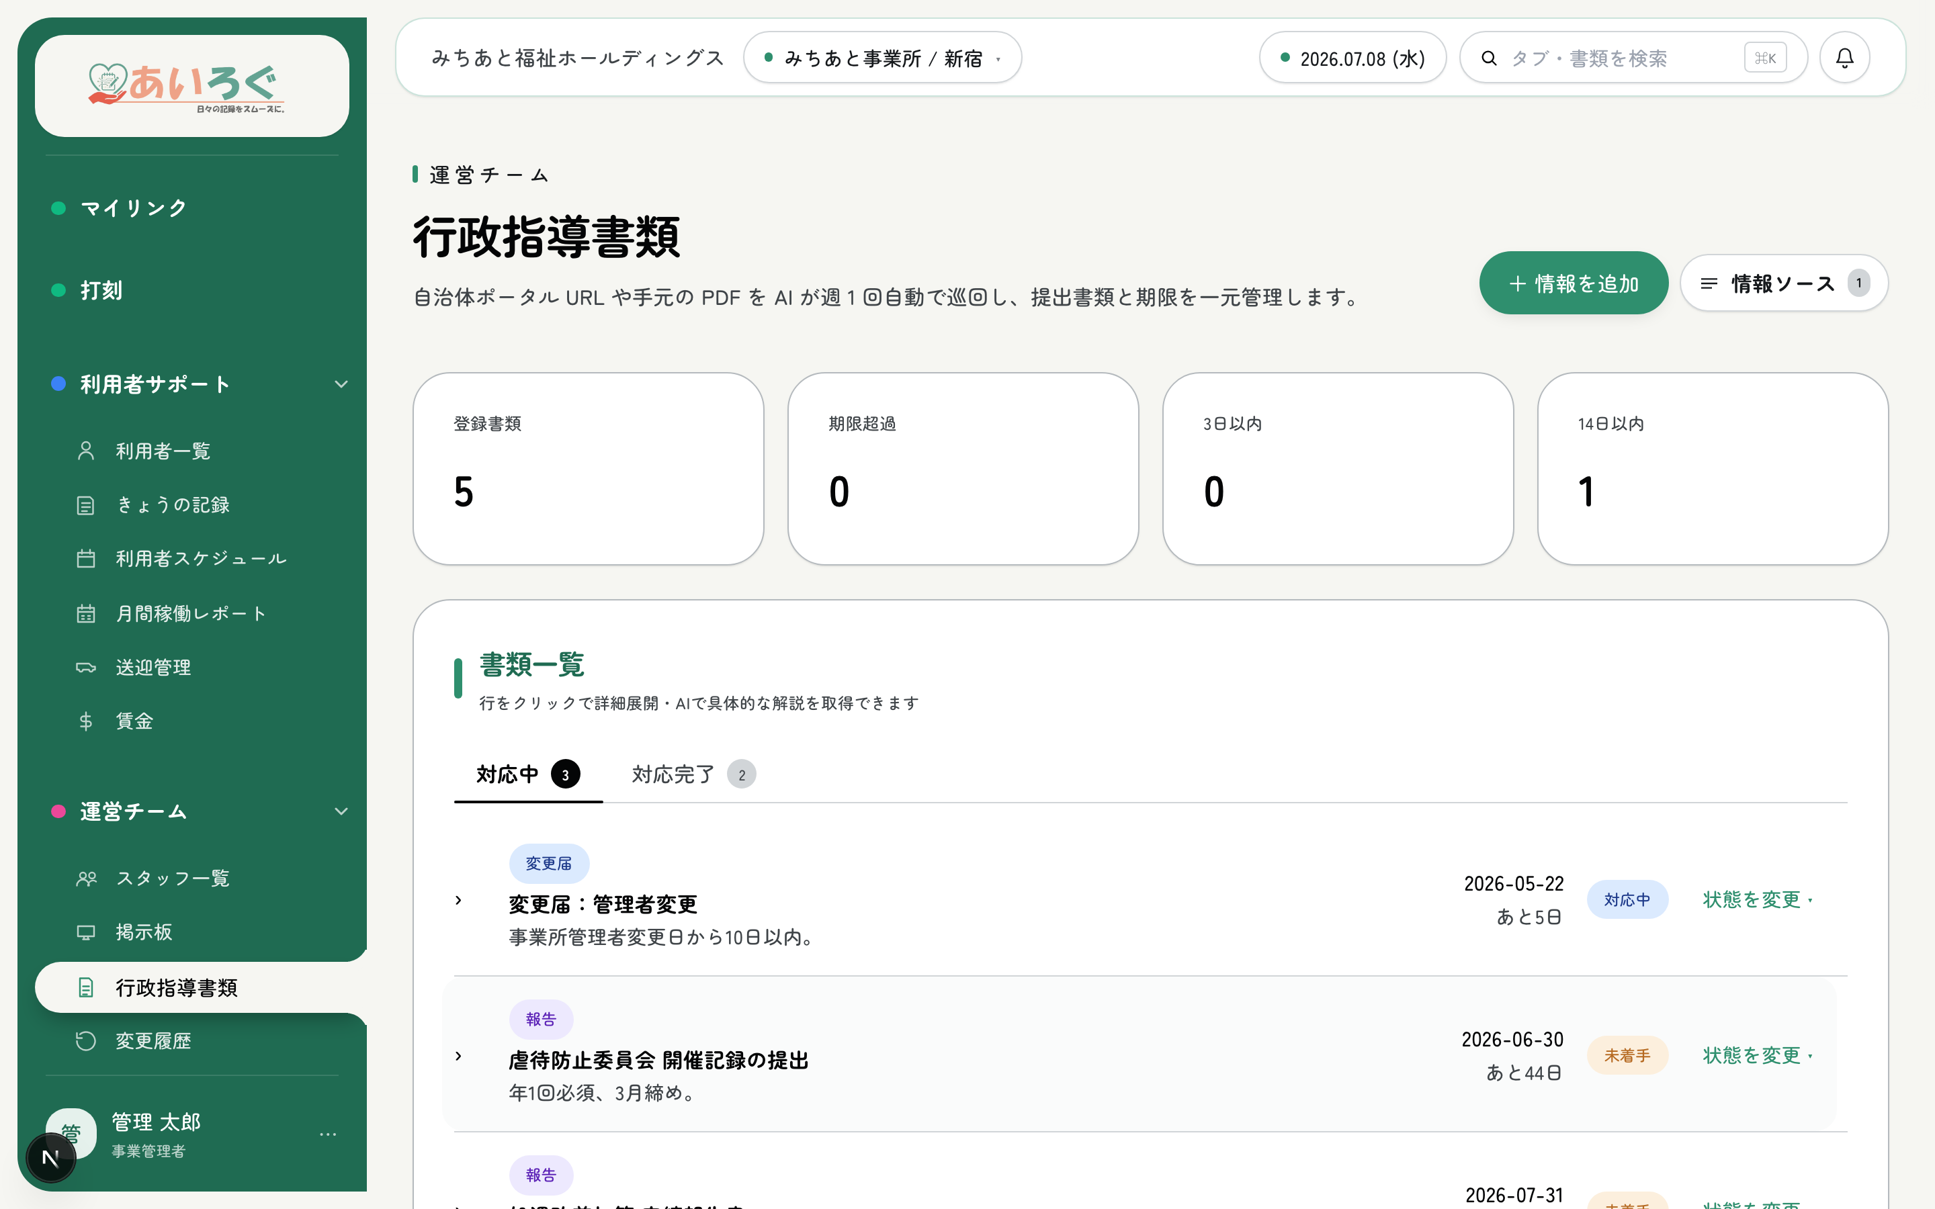
Task: Open the notification bell
Action: coord(1844,58)
